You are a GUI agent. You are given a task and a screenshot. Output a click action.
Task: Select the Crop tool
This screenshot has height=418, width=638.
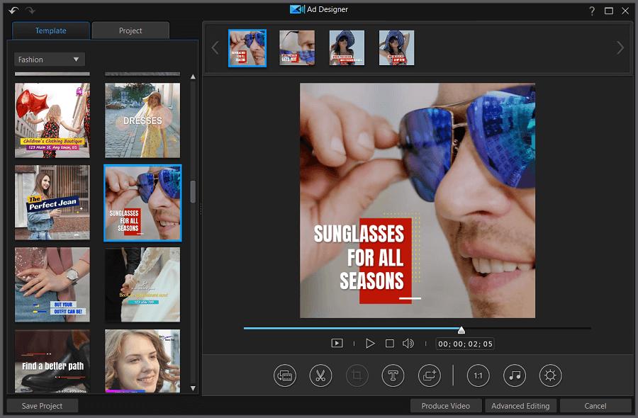click(x=357, y=375)
